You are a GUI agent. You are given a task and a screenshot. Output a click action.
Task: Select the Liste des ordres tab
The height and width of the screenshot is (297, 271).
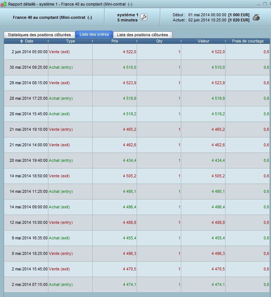pyautogui.click(x=94, y=34)
